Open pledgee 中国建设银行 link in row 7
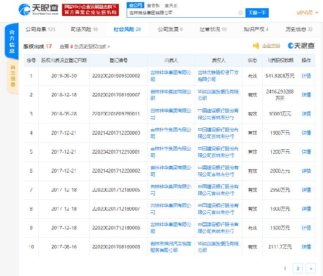Screen dimensions: 323x276 click(218, 190)
